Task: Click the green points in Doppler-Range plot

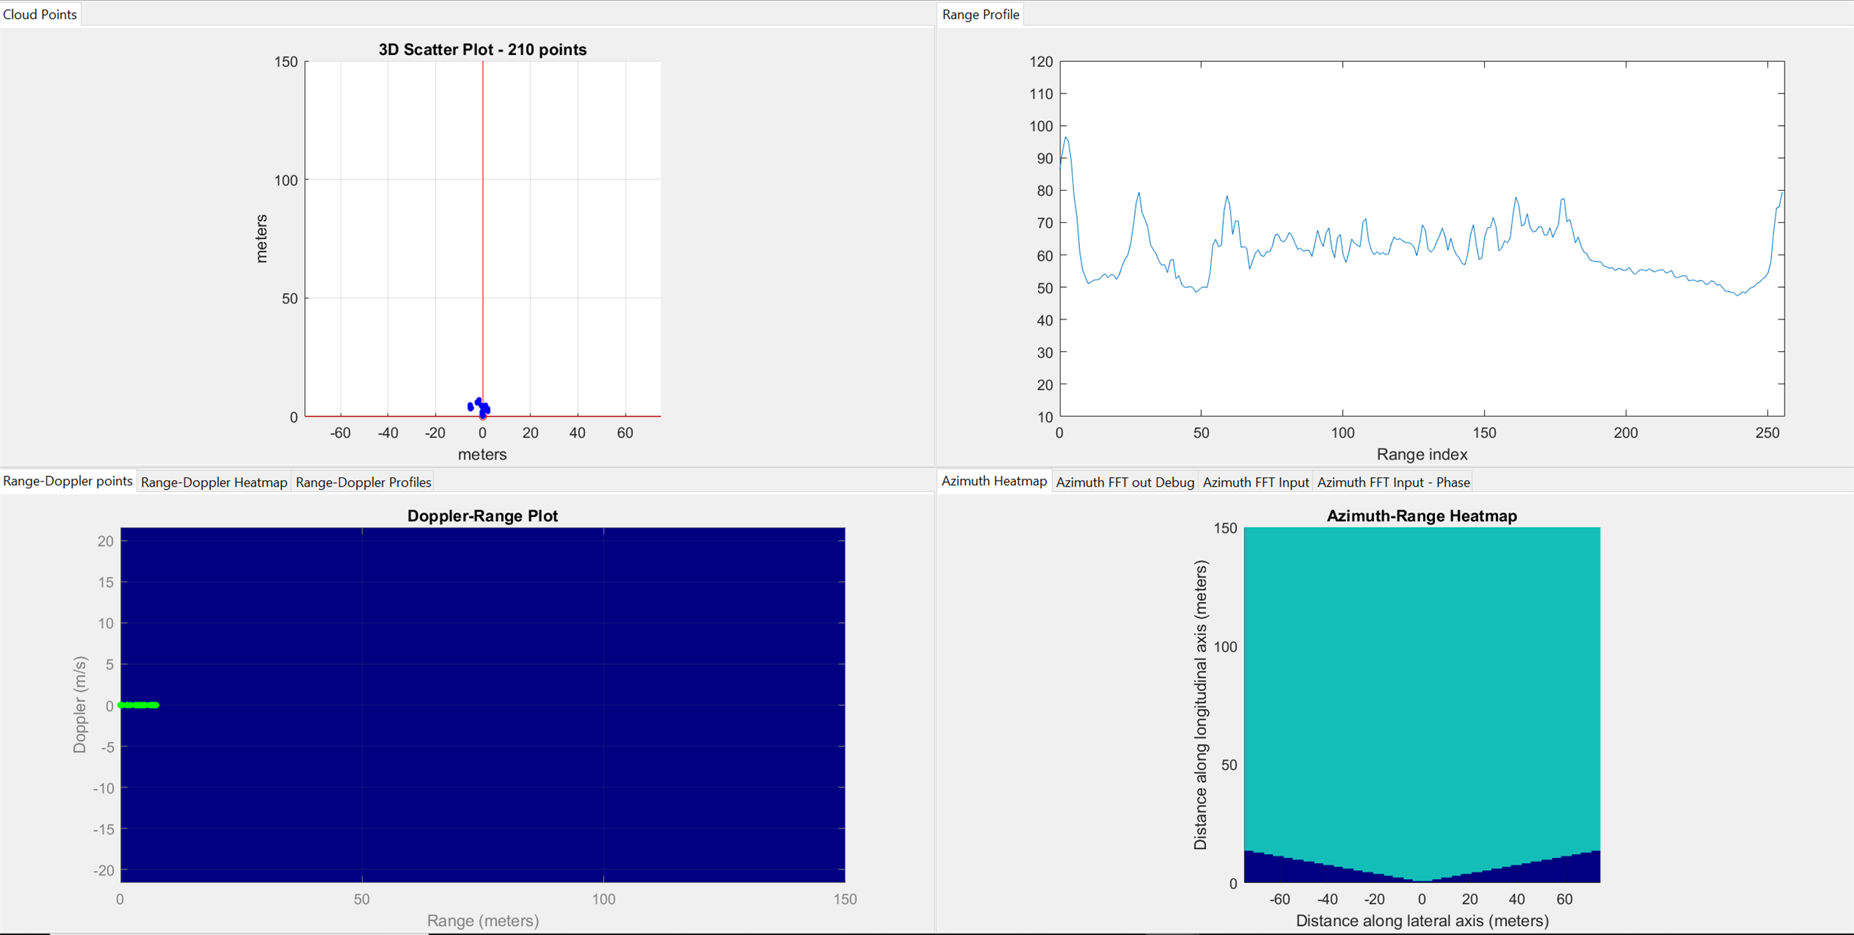Action: pyautogui.click(x=139, y=705)
